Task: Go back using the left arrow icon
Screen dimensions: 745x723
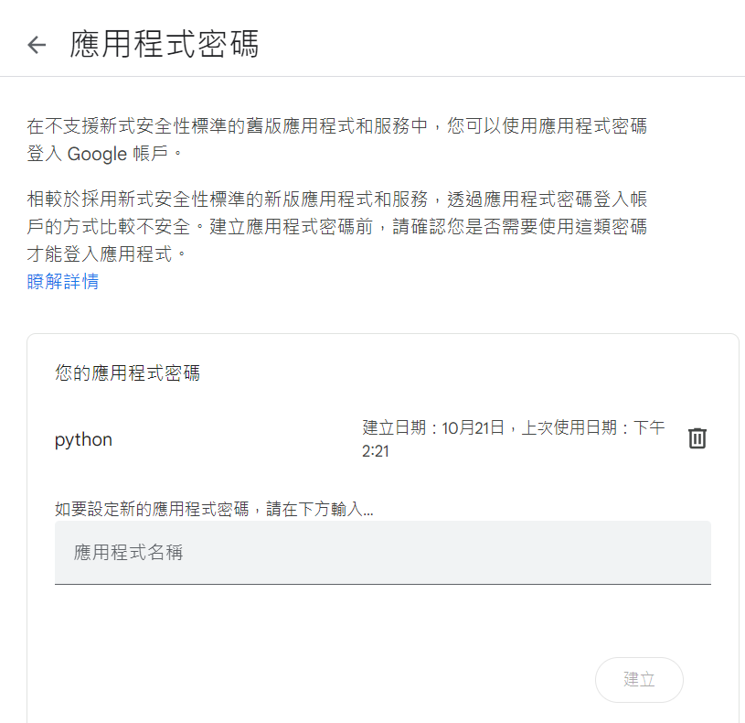Action: 37,45
